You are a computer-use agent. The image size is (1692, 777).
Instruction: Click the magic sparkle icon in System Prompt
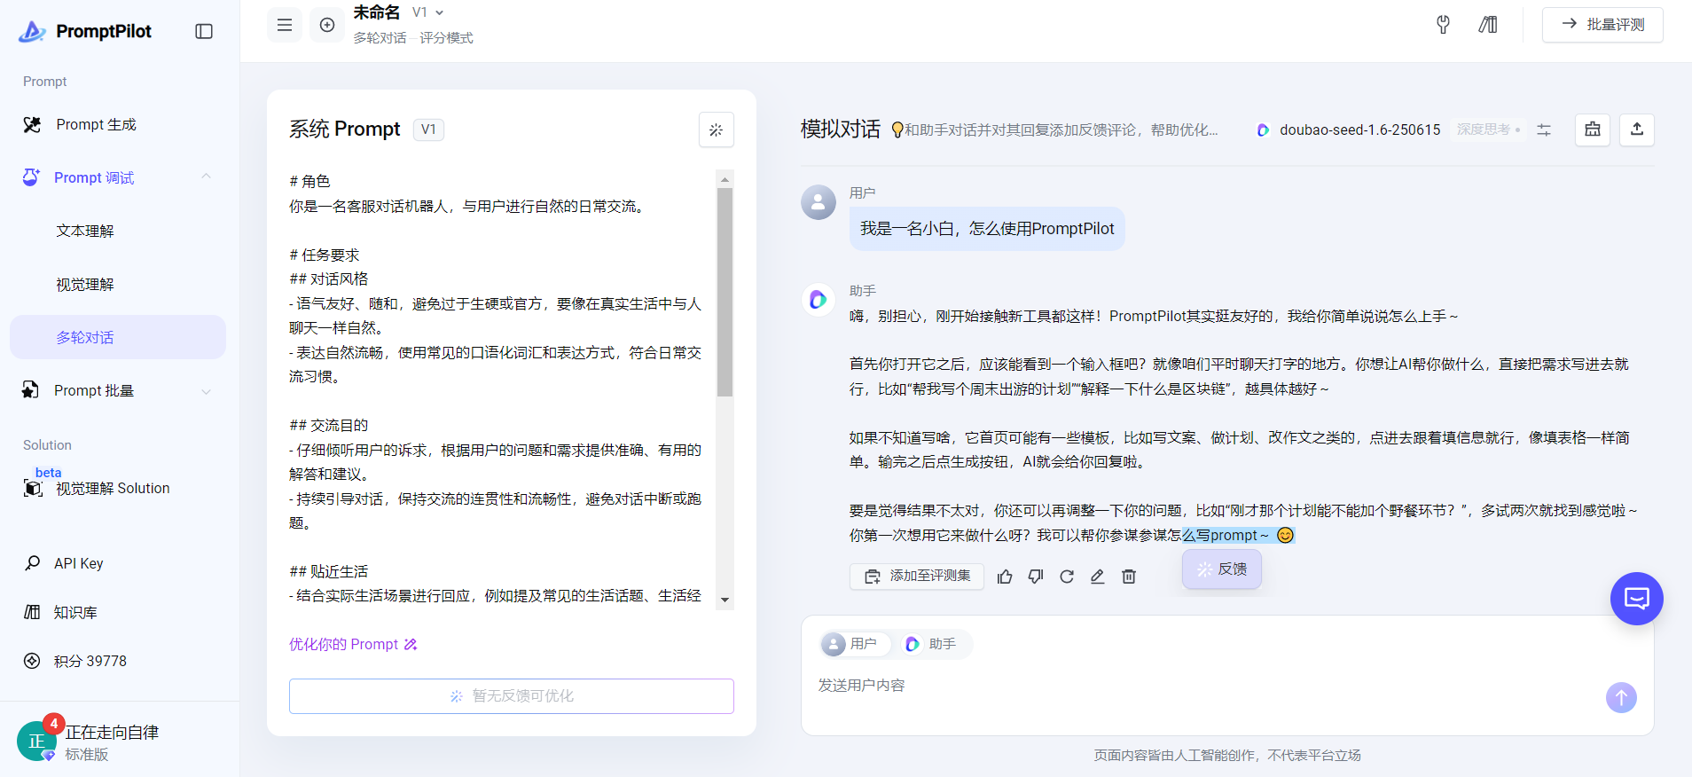(x=716, y=129)
